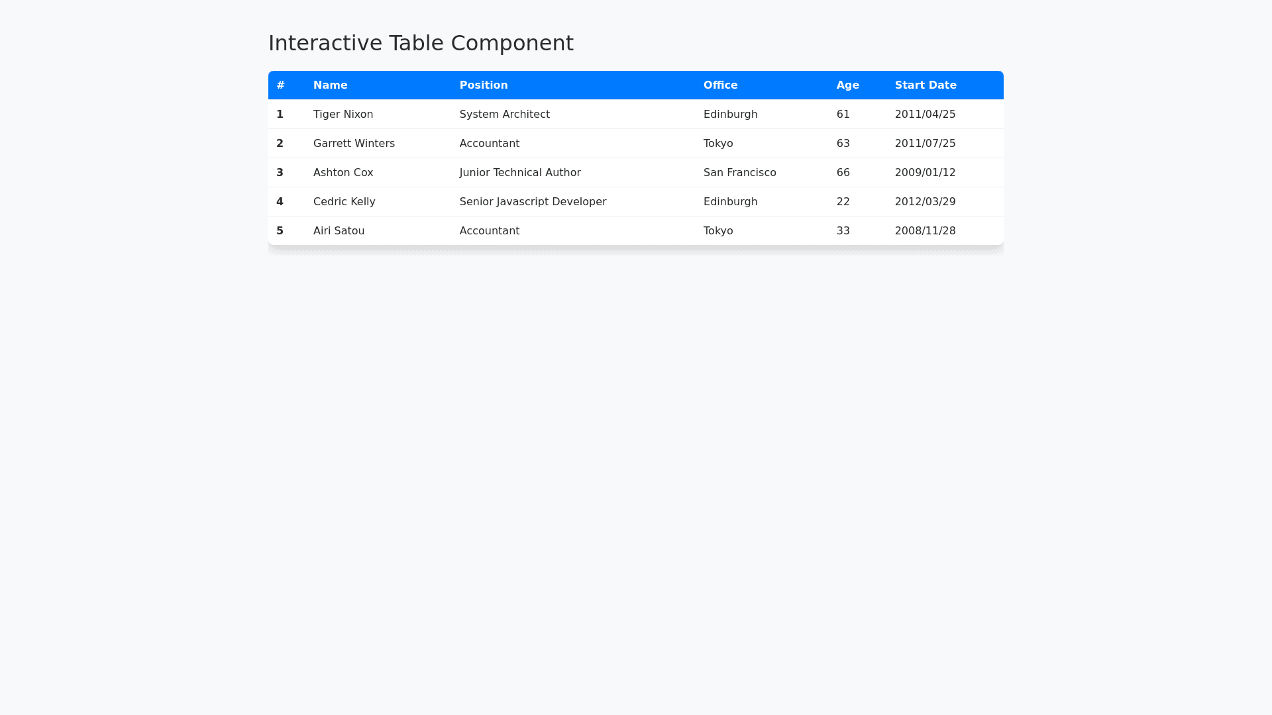Click the San Francisco office cell
The image size is (1272, 715).
[x=739, y=172]
